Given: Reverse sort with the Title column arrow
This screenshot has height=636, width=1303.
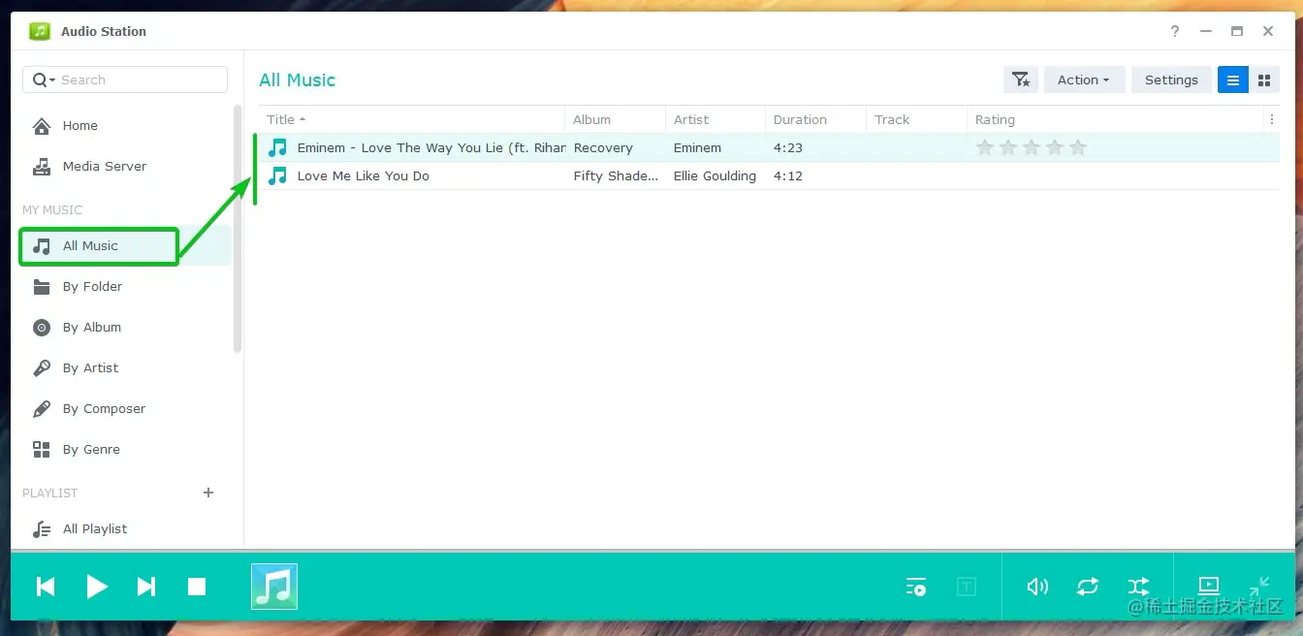Looking at the screenshot, I should point(302,119).
